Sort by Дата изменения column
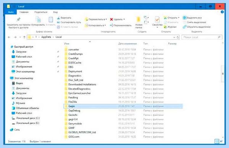229x148 pixels. (127, 43)
